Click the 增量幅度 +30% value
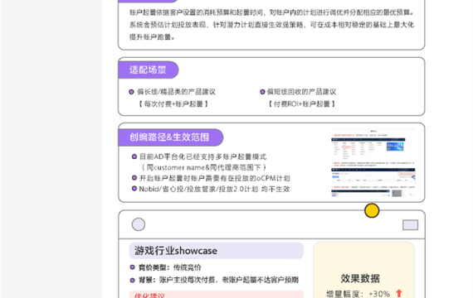This screenshot has height=298, width=473. click(379, 294)
